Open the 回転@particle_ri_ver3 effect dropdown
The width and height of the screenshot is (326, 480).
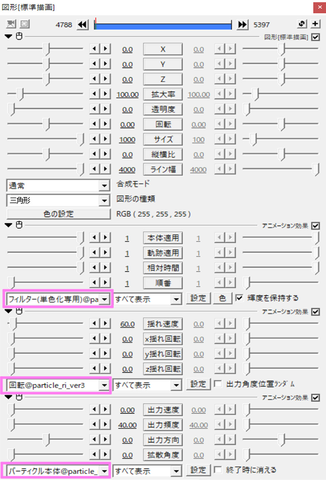[x=58, y=385]
